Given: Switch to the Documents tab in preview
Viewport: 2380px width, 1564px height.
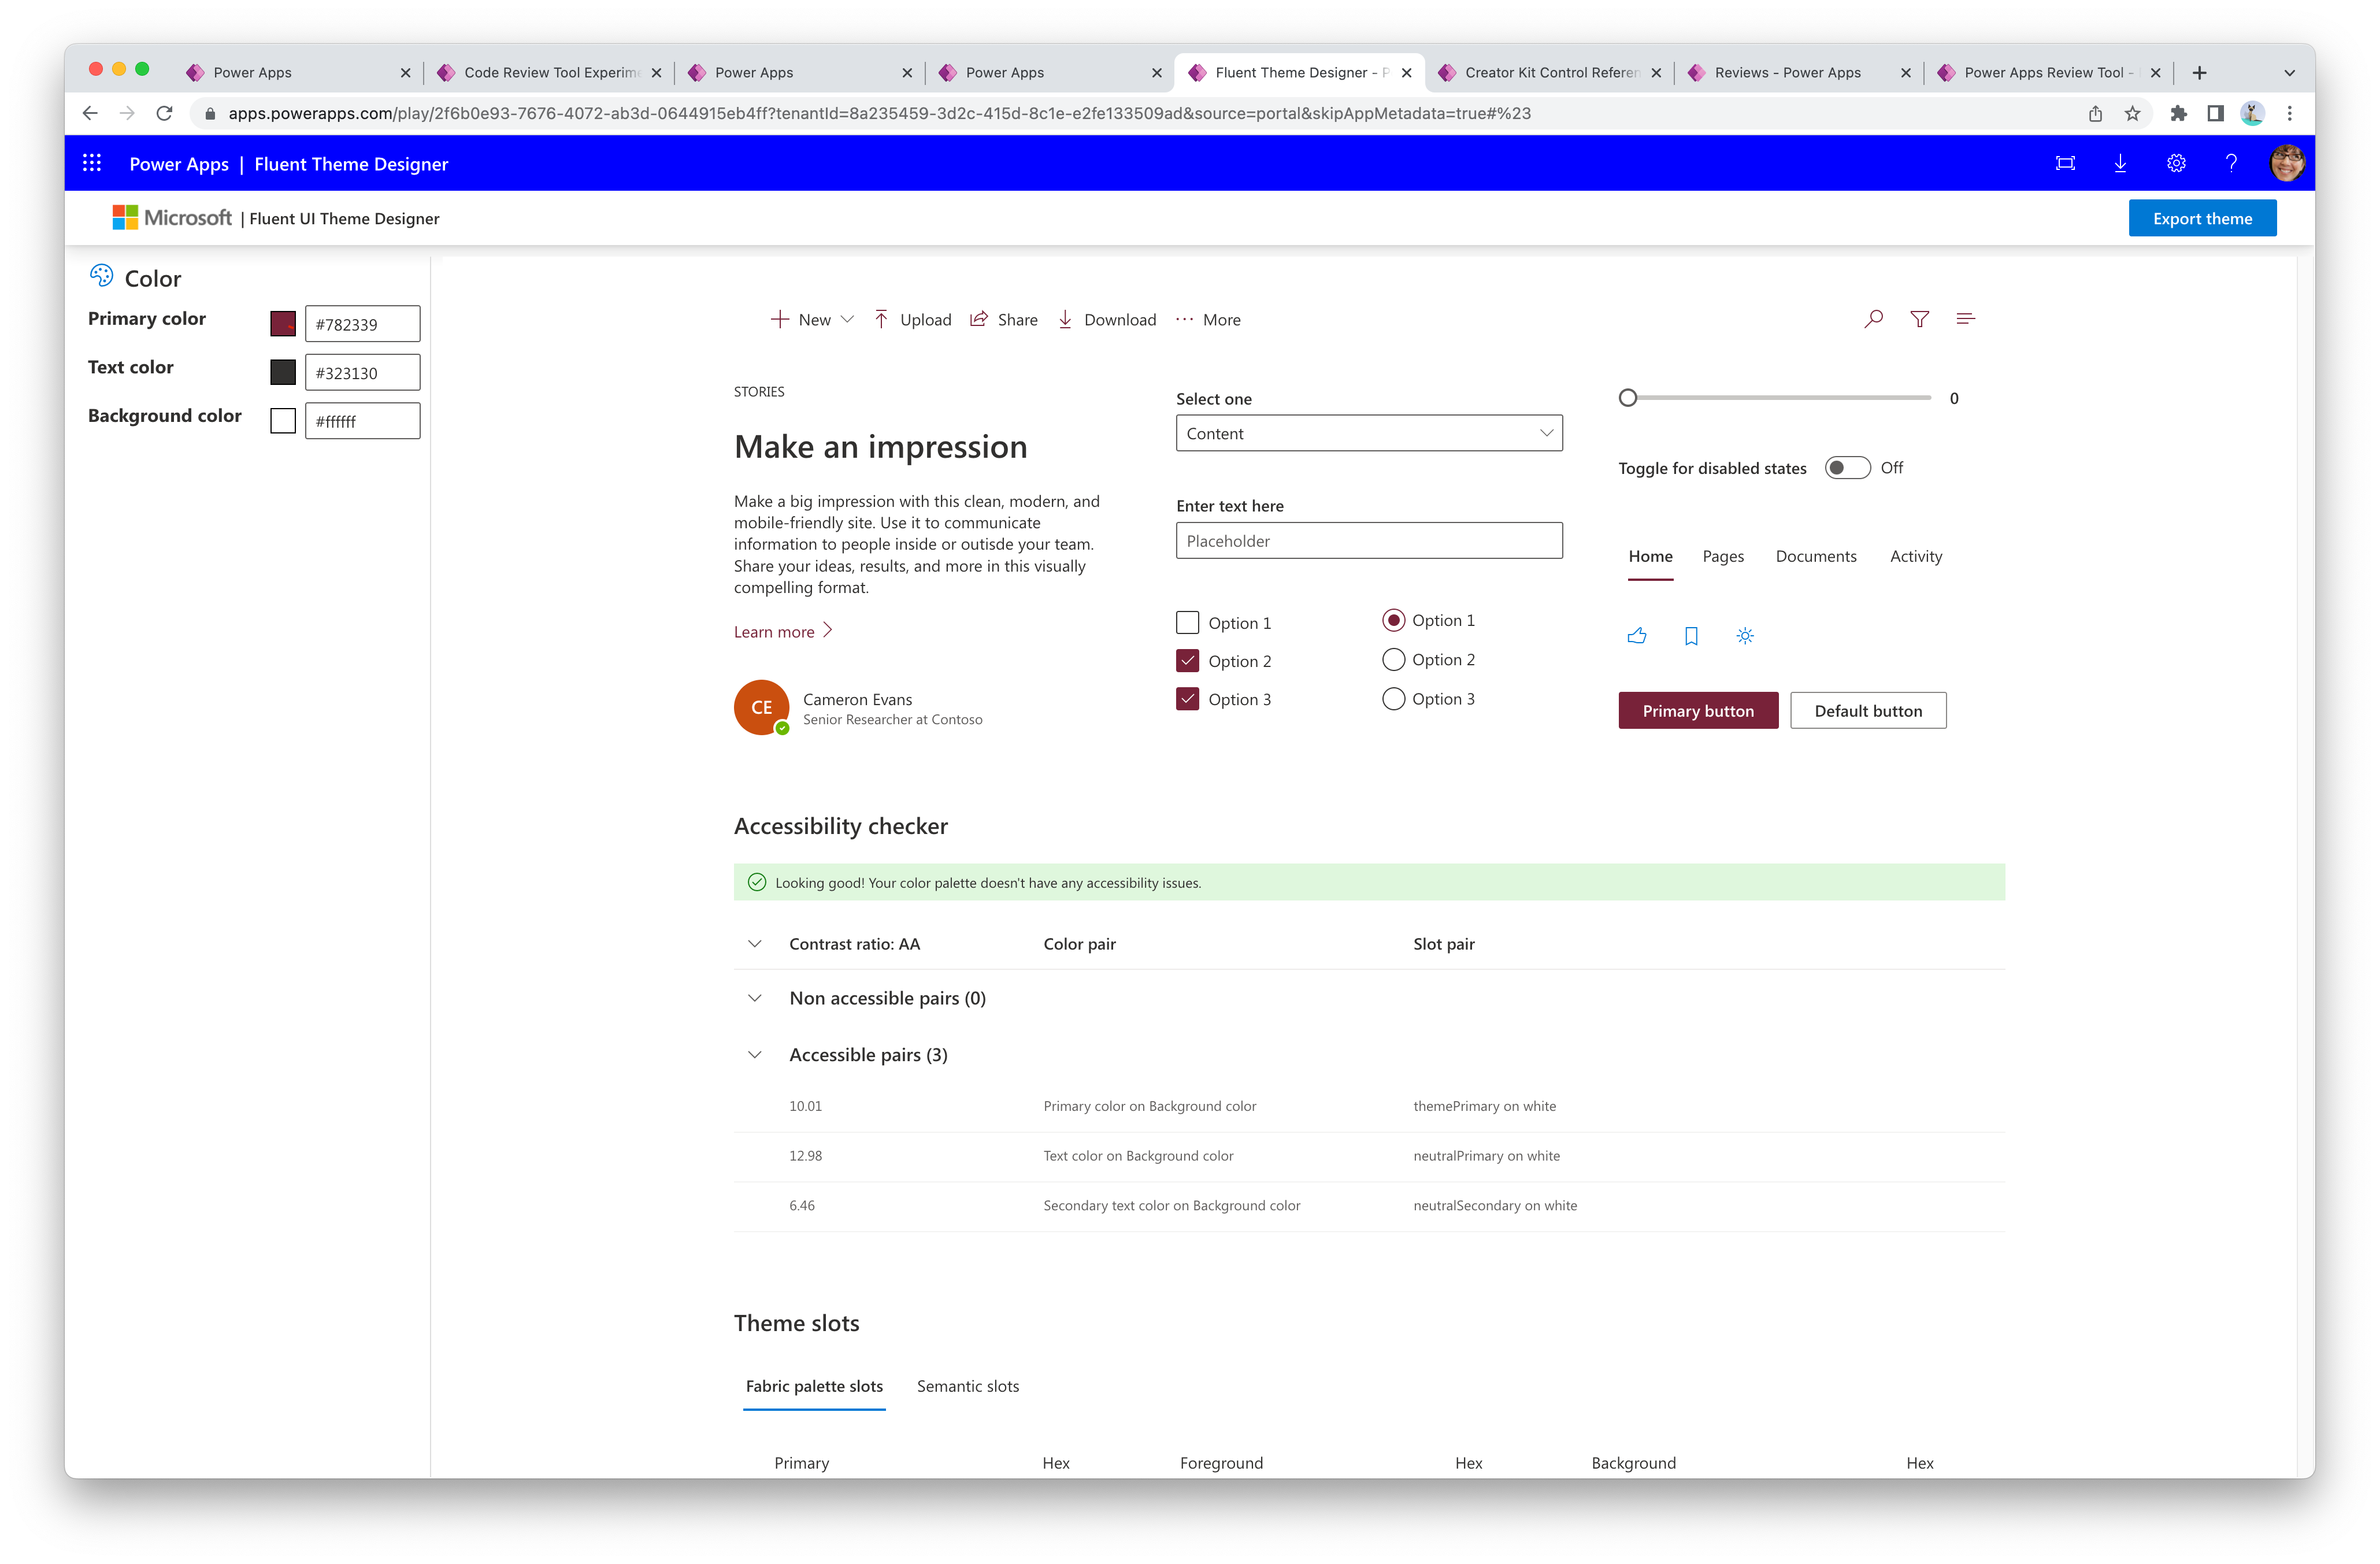Looking at the screenshot, I should click(1816, 555).
